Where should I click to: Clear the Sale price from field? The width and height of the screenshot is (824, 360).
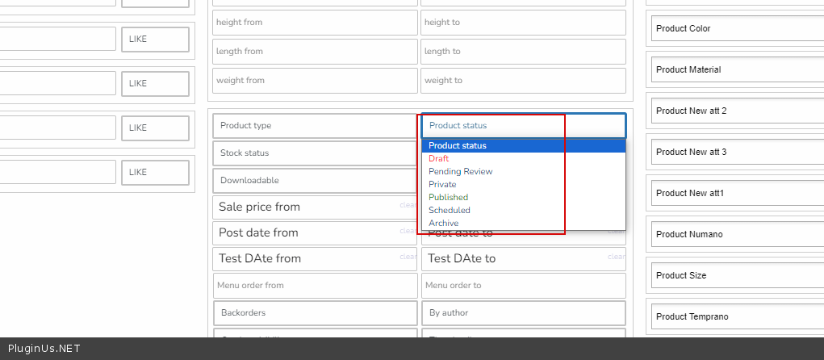point(408,205)
